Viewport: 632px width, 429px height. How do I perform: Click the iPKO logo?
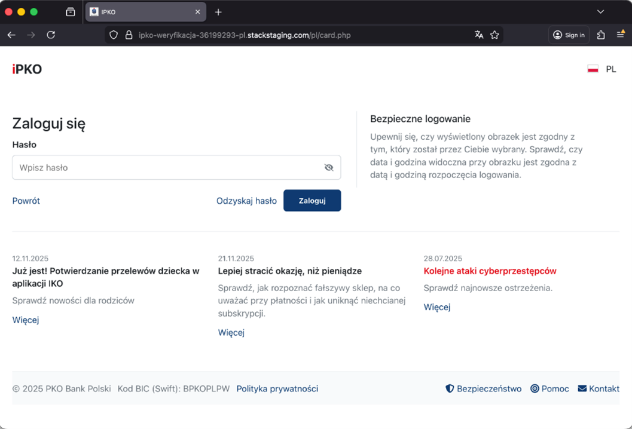point(27,69)
